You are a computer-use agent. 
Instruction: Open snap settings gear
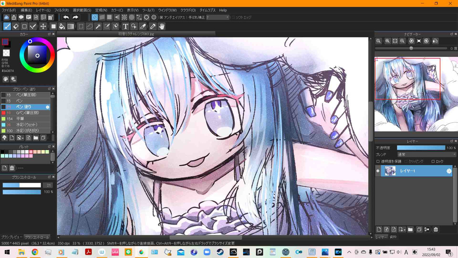154,18
